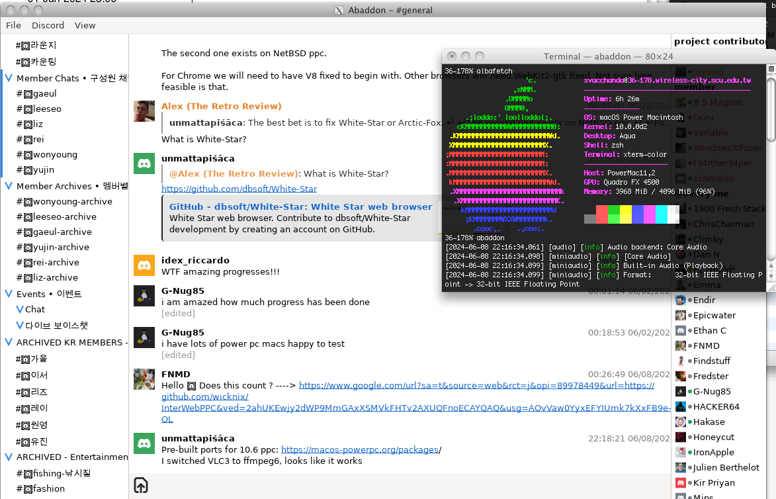Select the #liz channel
The image size is (776, 499).
pyautogui.click(x=30, y=124)
